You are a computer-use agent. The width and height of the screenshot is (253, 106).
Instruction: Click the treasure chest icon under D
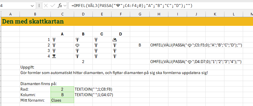tap(115, 40)
